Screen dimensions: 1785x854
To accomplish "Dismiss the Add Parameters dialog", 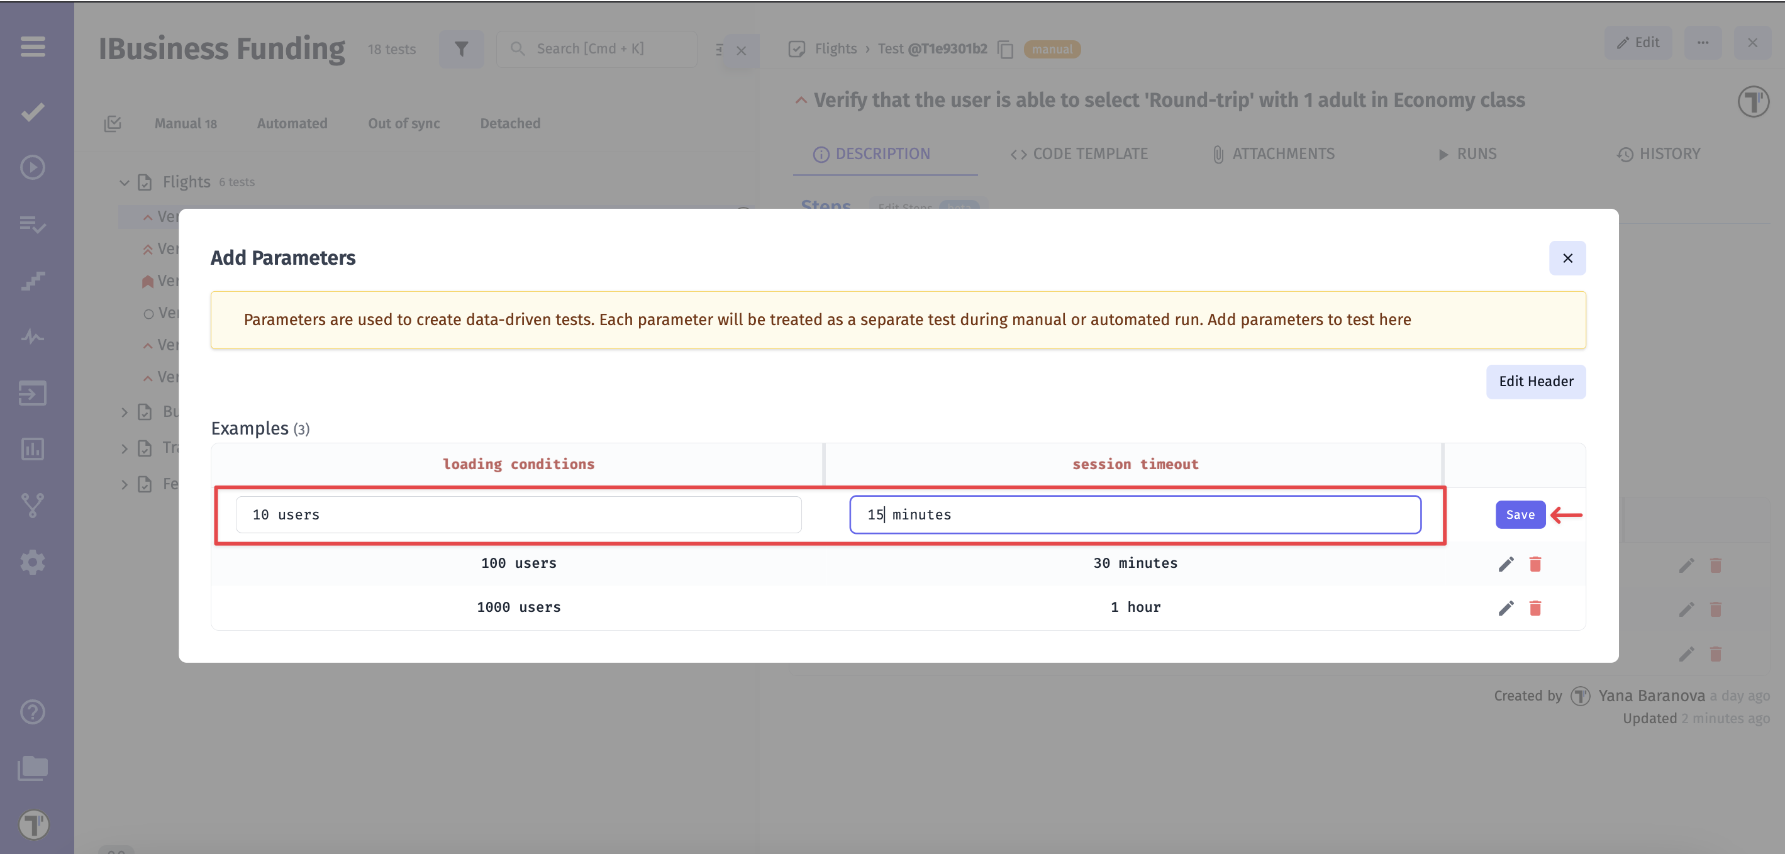I will coord(1567,258).
